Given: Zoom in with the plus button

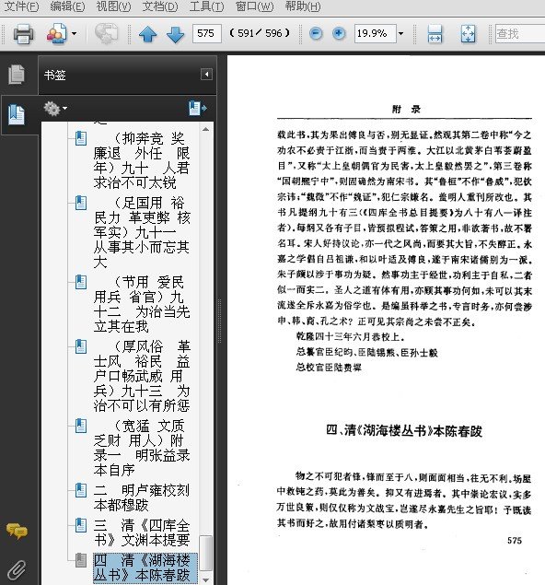Looking at the screenshot, I should 339,33.
